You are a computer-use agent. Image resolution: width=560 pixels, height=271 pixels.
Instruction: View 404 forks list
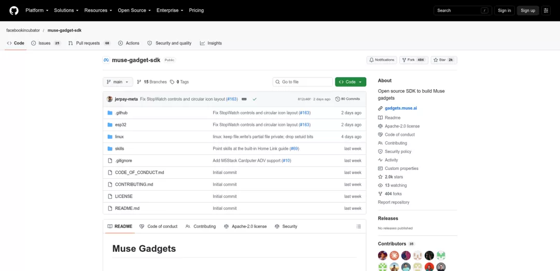coord(389,194)
